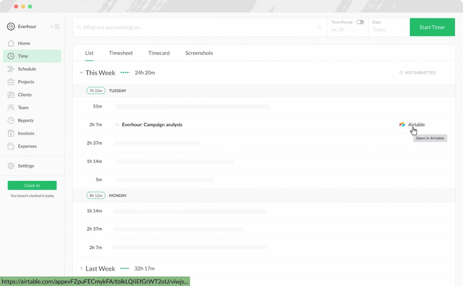Screen dimensions: 463x286
Task: Click green dots next to This Week
Action: click(x=125, y=73)
